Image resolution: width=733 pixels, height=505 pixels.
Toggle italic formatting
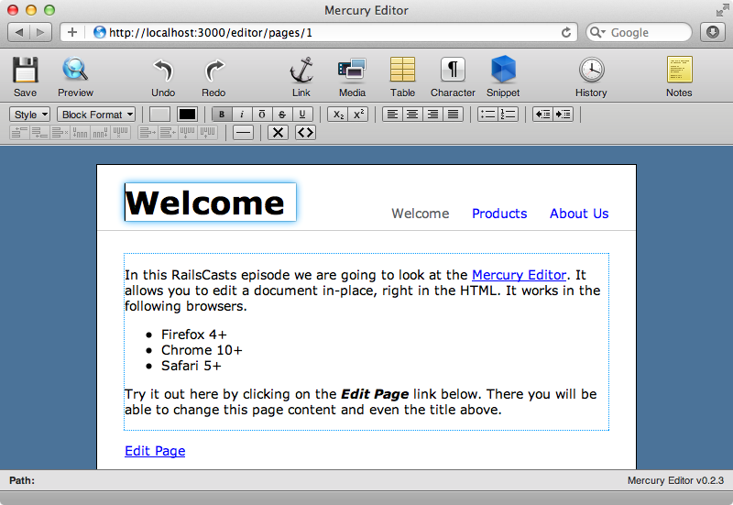[242, 114]
